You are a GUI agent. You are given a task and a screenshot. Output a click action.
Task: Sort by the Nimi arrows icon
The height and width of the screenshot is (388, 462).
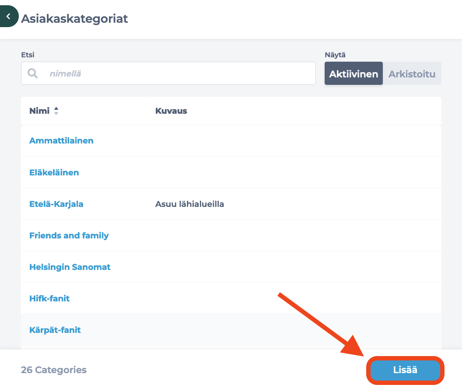[56, 111]
